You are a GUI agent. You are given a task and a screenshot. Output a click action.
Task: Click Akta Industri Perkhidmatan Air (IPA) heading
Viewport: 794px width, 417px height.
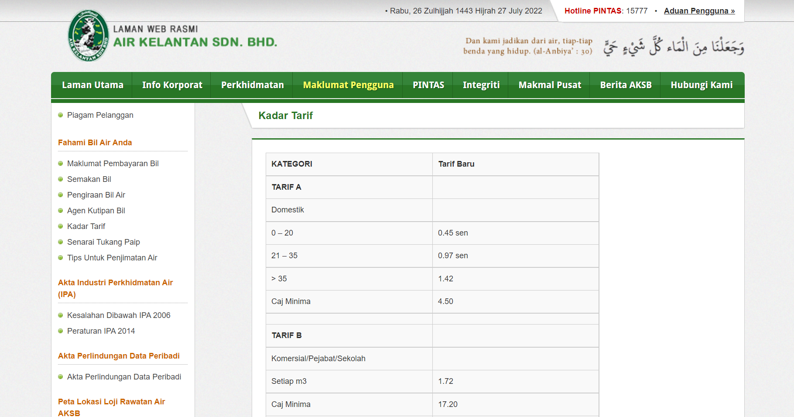click(116, 288)
